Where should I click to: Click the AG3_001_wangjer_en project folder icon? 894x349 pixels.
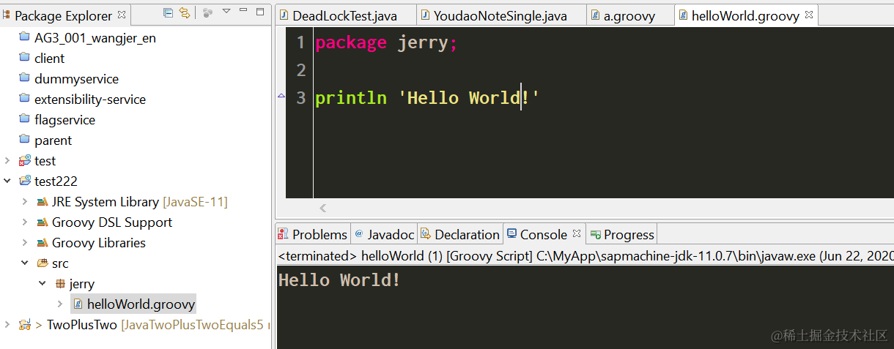point(24,37)
